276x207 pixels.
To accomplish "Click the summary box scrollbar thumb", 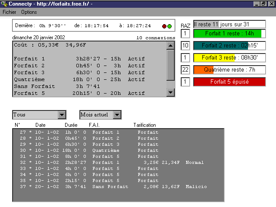I will tap(170, 65).
